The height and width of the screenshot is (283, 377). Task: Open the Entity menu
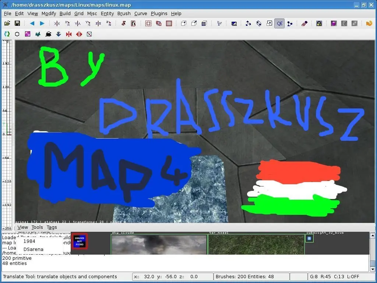pos(107,14)
